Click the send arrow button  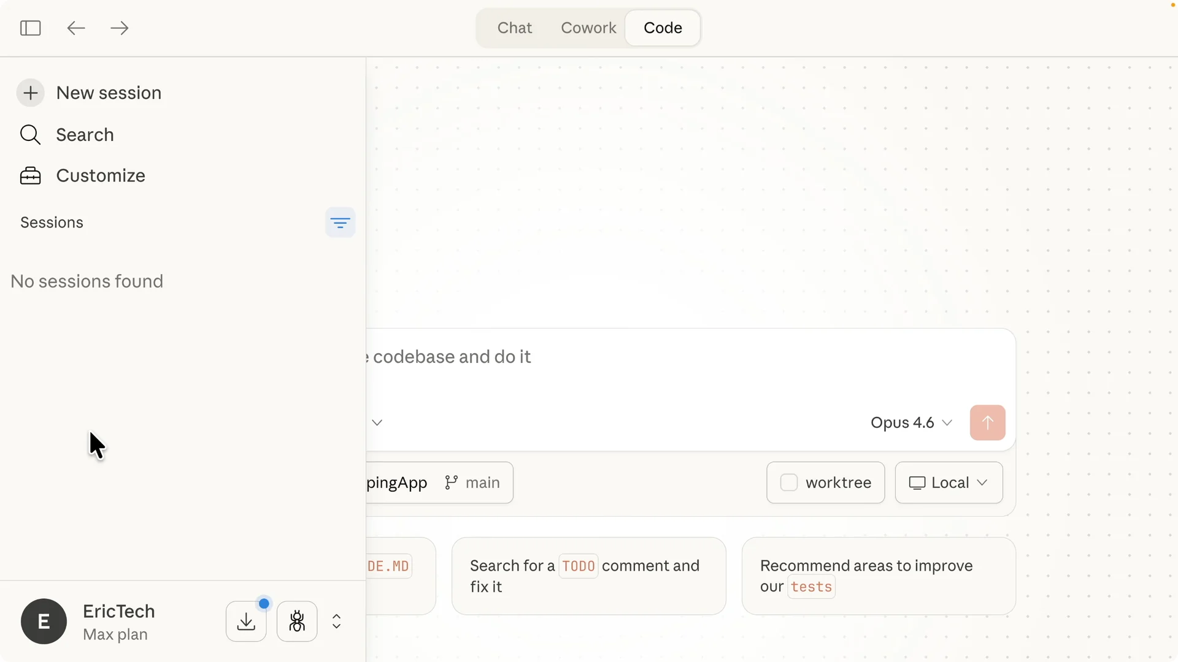tap(987, 423)
